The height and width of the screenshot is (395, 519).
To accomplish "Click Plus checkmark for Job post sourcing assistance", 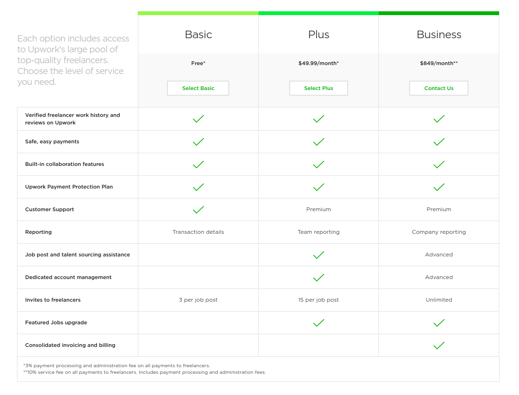I will (x=318, y=255).
